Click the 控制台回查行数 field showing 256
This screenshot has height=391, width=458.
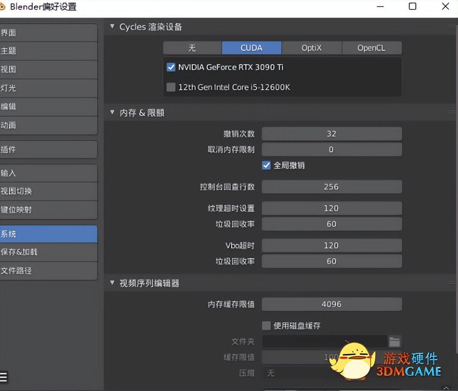(x=332, y=187)
